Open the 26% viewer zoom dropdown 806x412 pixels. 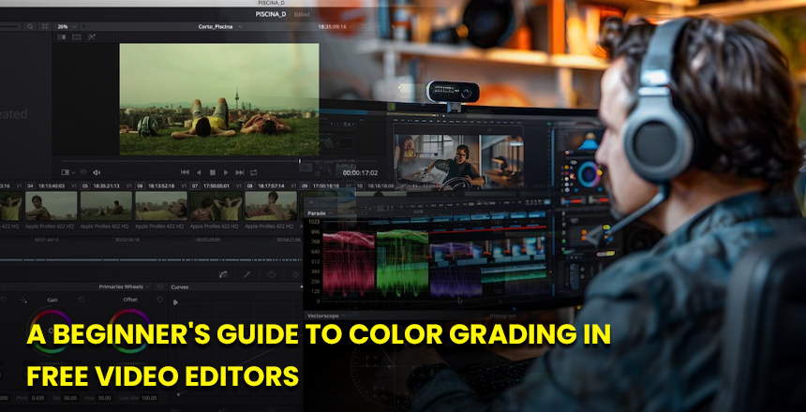click(x=67, y=26)
